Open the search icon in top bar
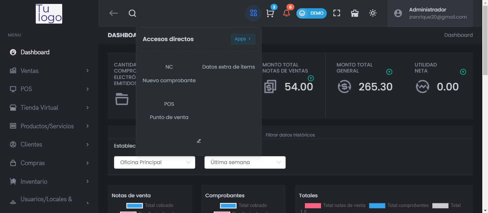The image size is (488, 213). tap(132, 13)
